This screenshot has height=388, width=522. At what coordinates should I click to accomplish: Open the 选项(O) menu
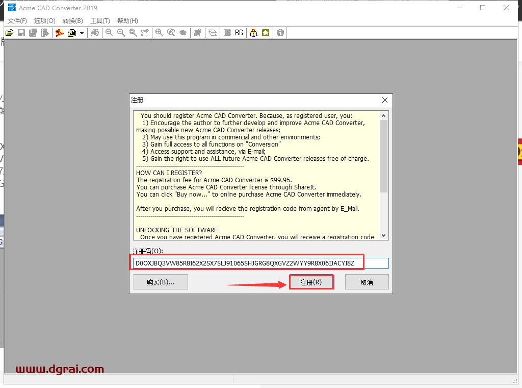[x=45, y=20]
